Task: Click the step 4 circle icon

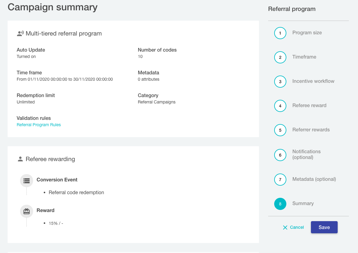Action: [x=280, y=106]
